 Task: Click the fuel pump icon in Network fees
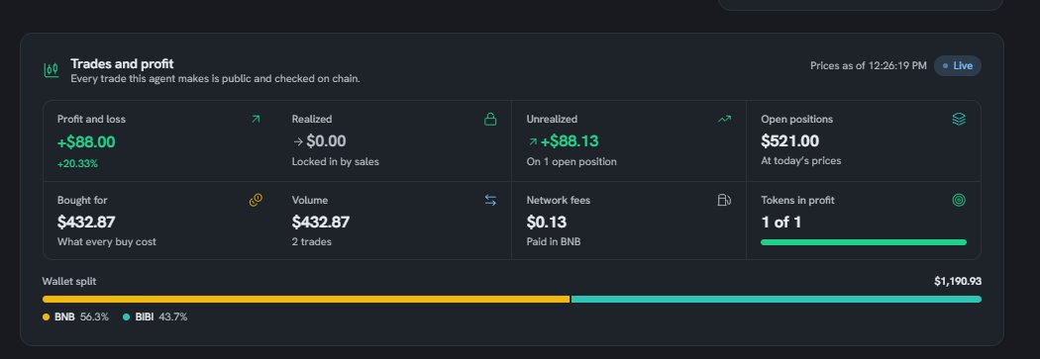coord(724,200)
